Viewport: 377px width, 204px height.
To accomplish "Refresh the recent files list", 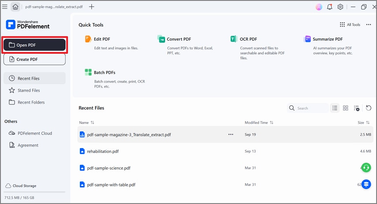I will tap(369, 108).
